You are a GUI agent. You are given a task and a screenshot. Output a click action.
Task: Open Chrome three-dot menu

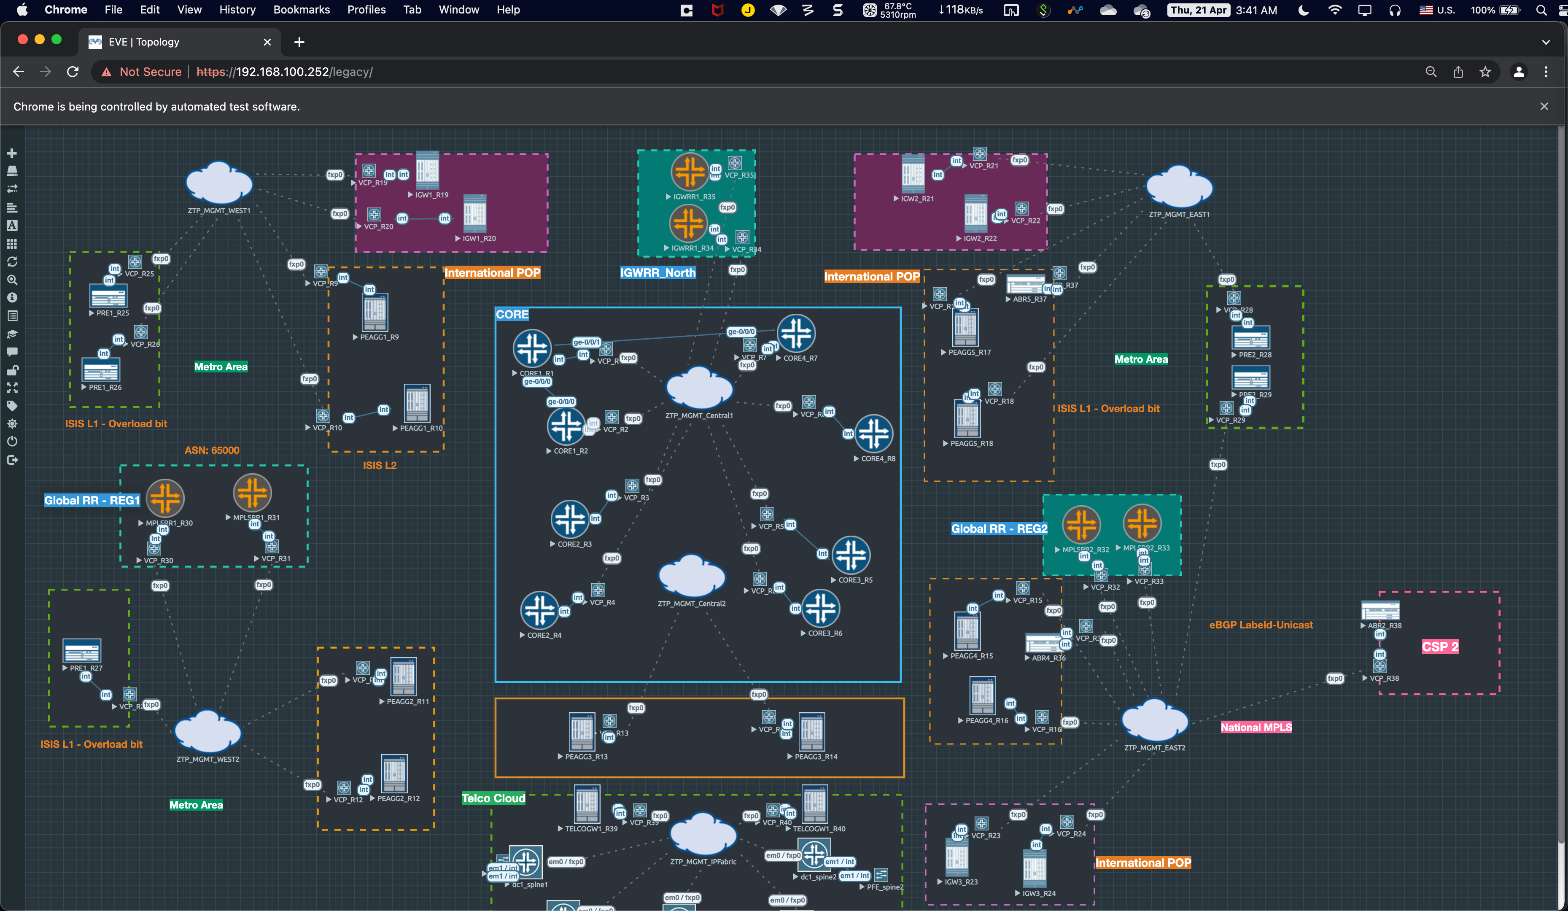tap(1546, 72)
